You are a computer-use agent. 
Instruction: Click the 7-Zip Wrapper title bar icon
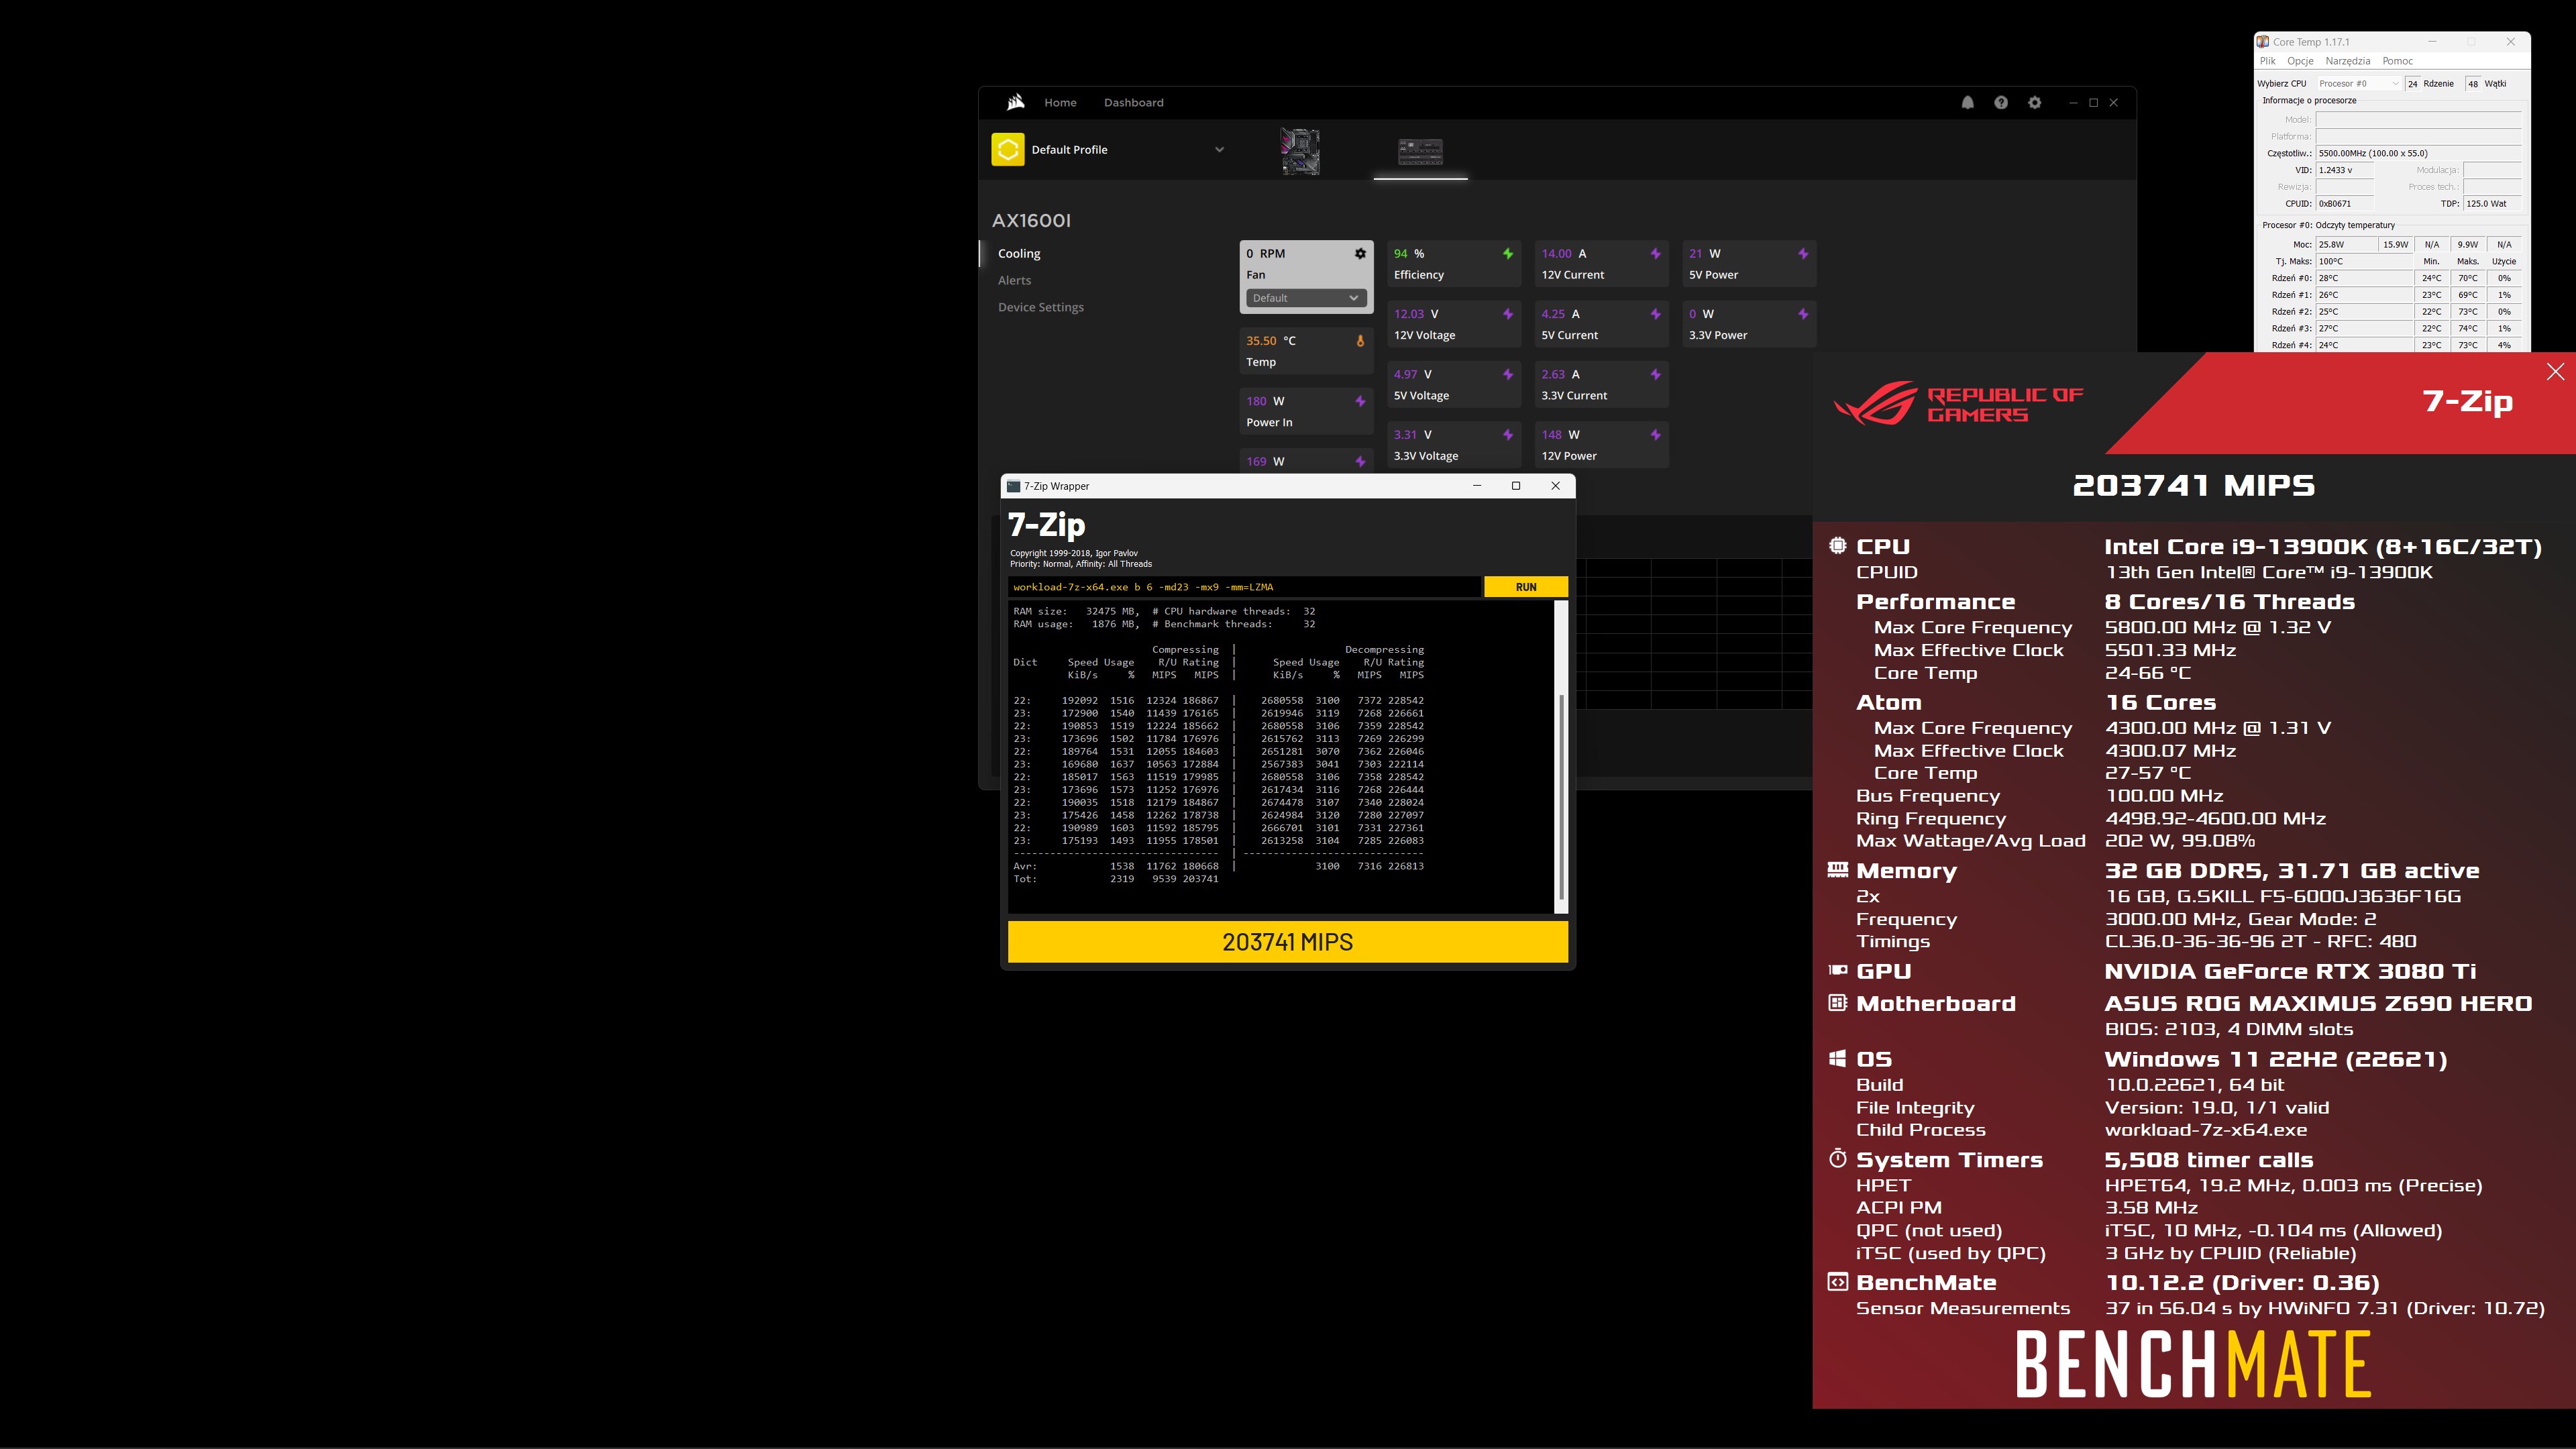[x=1013, y=486]
